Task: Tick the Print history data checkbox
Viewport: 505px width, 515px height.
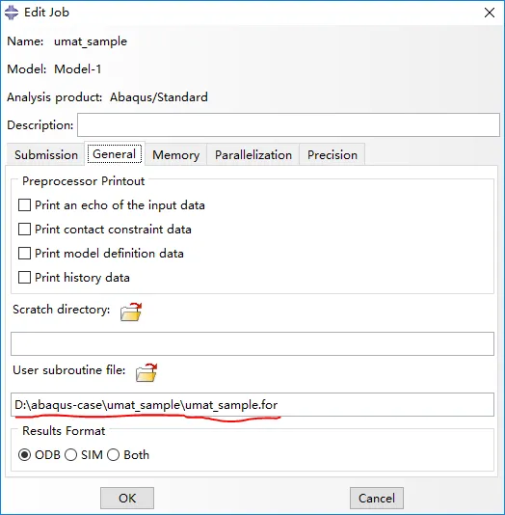Action: tap(25, 278)
